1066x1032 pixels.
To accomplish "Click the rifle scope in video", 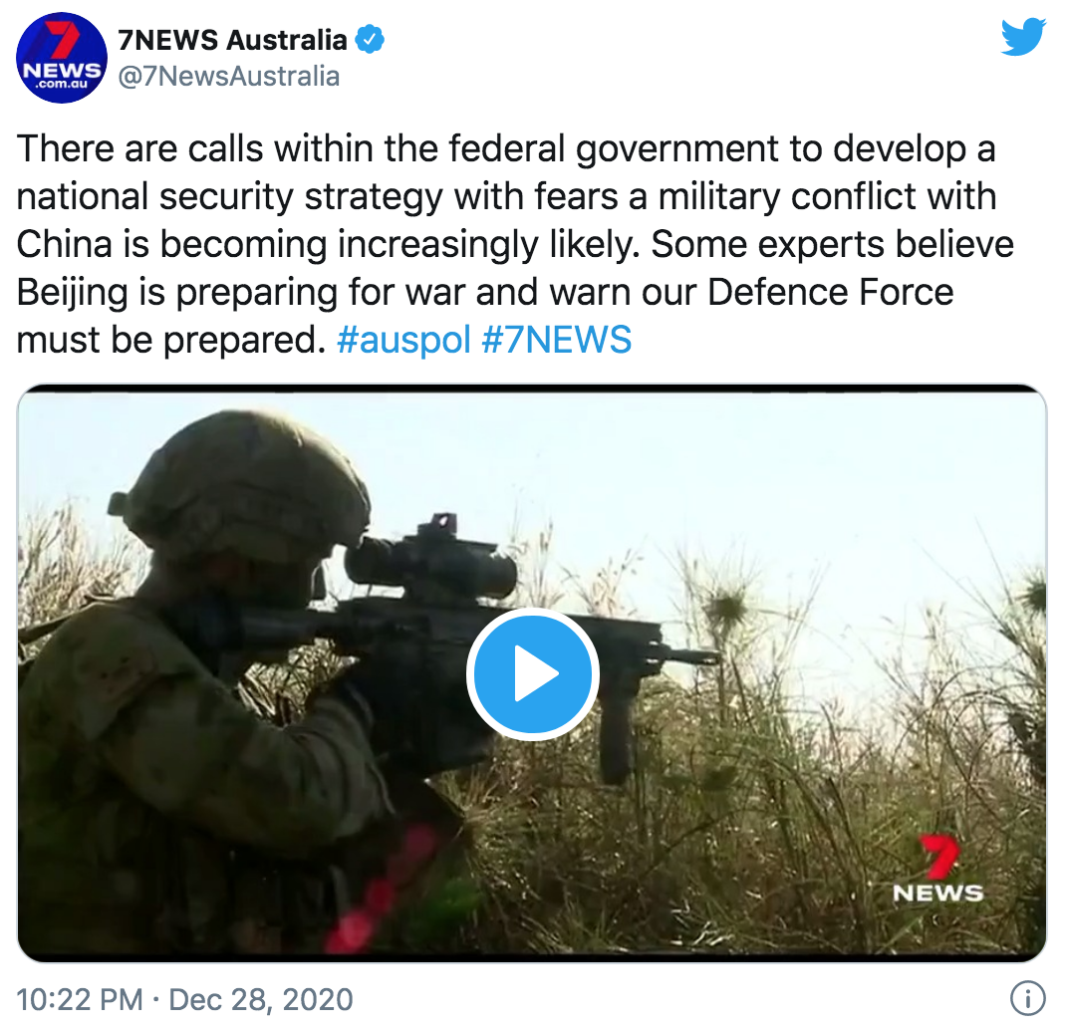I will 429,563.
